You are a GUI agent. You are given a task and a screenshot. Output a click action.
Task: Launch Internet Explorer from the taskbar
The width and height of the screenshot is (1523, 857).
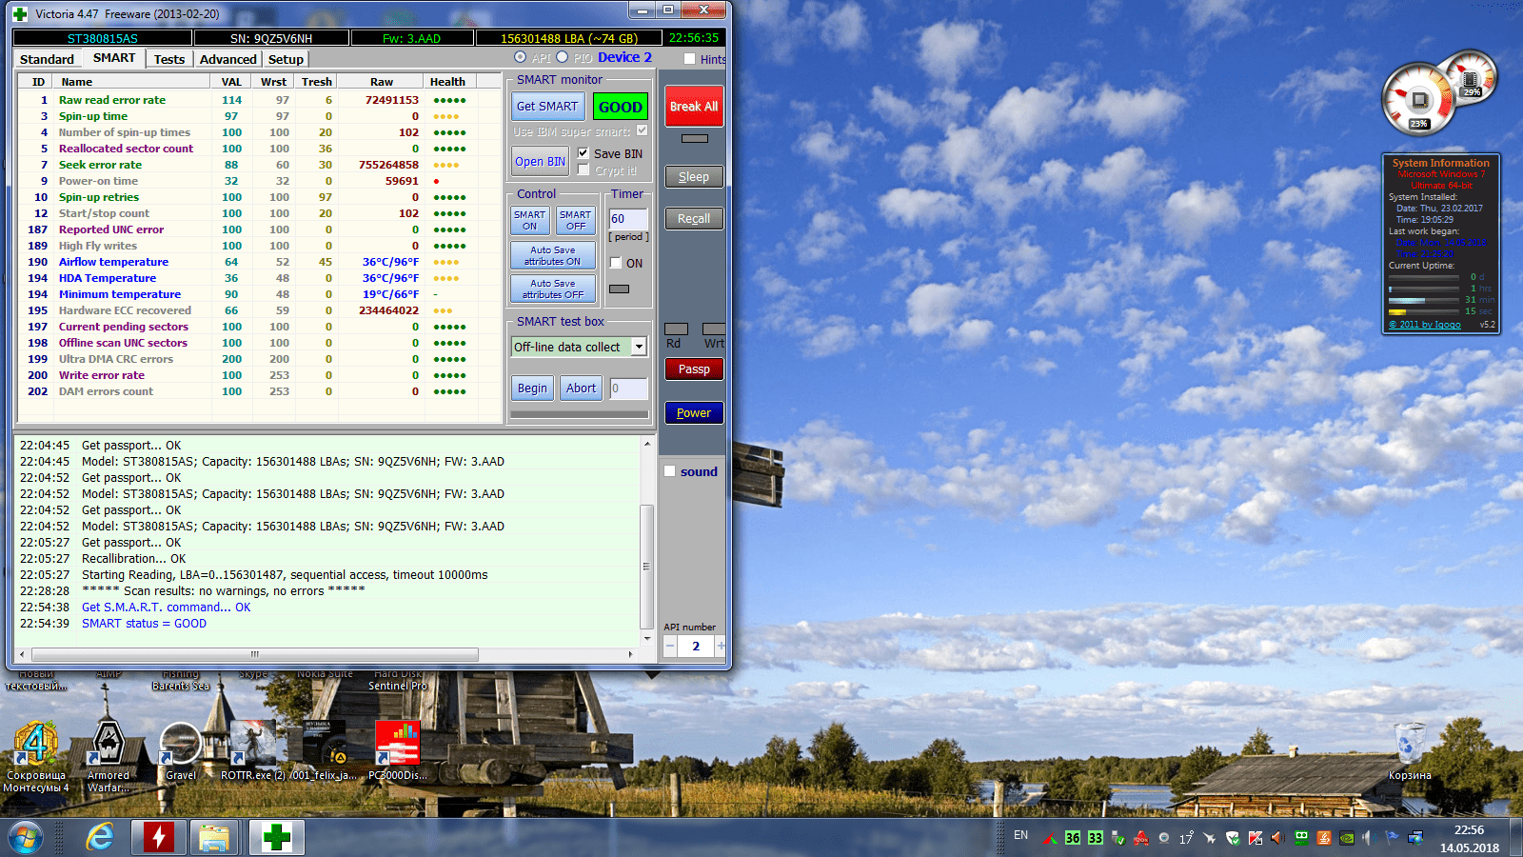coord(99,838)
